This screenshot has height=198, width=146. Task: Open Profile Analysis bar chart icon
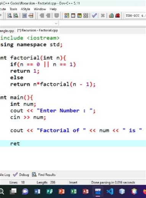pyautogui.click(x=111, y=16)
